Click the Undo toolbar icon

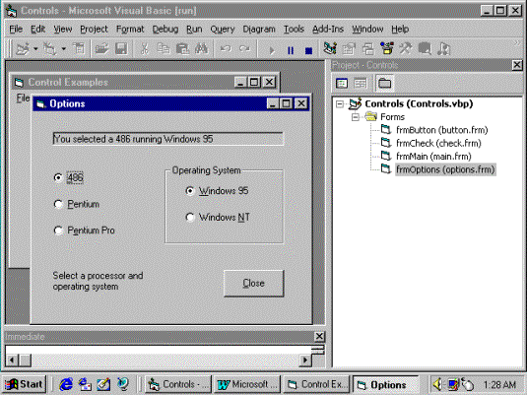[x=226, y=49]
